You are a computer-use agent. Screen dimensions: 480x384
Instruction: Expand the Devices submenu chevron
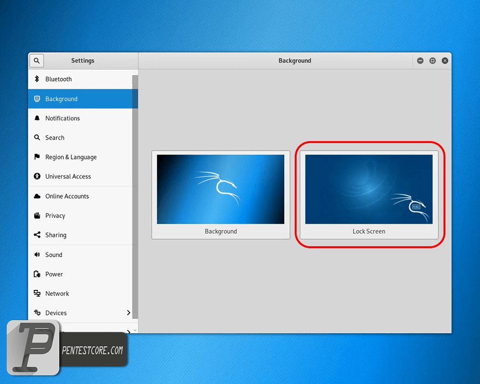pyautogui.click(x=129, y=312)
